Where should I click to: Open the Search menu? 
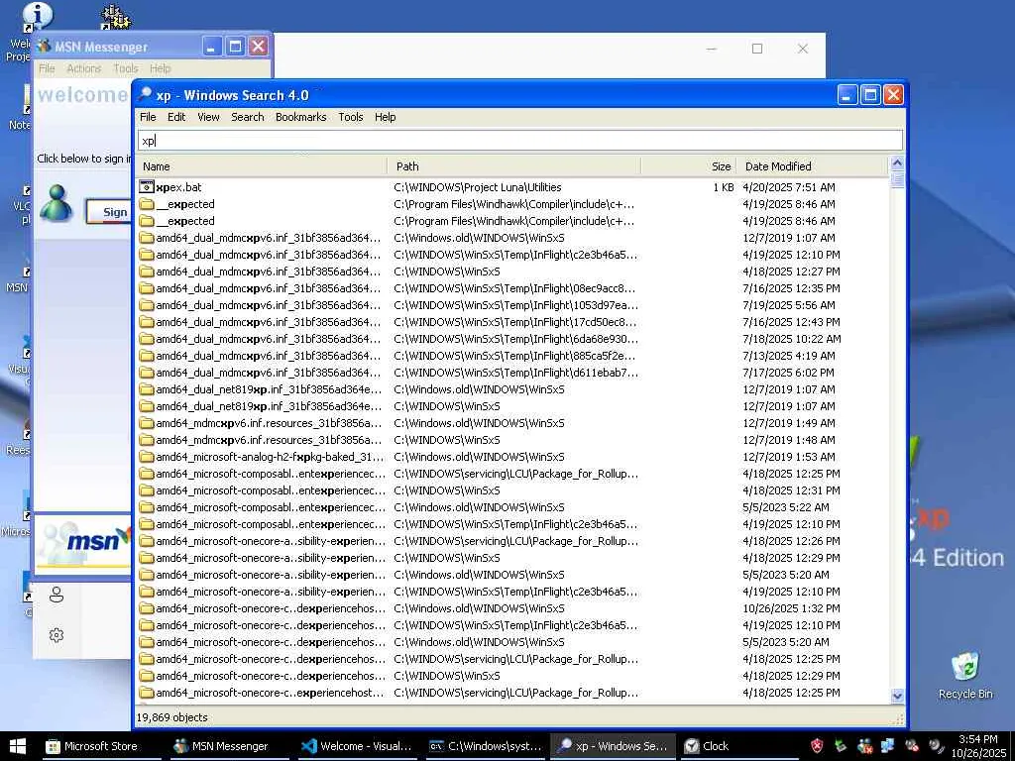(x=247, y=117)
